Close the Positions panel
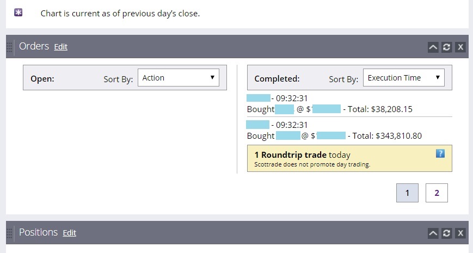Viewport: 473px width, 253px height. pyautogui.click(x=460, y=233)
